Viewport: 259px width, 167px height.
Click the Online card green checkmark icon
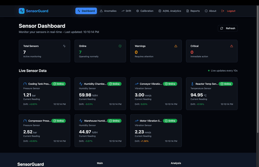pyautogui.click(x=120, y=46)
